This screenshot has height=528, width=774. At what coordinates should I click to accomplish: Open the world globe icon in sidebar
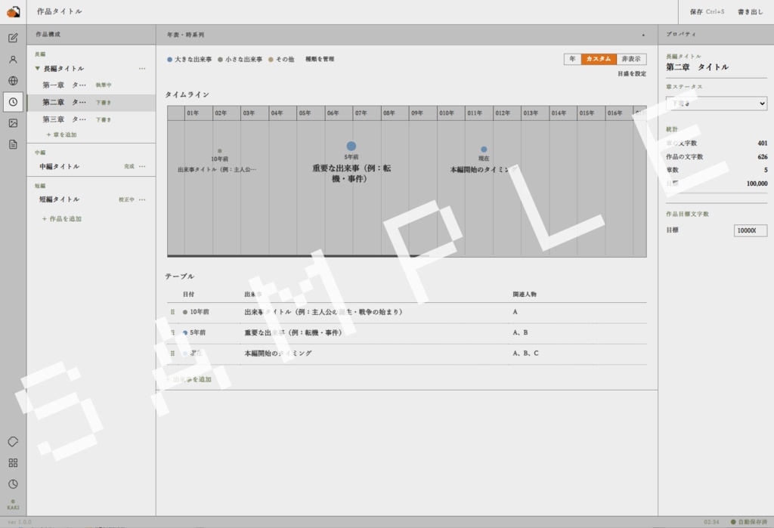14,80
